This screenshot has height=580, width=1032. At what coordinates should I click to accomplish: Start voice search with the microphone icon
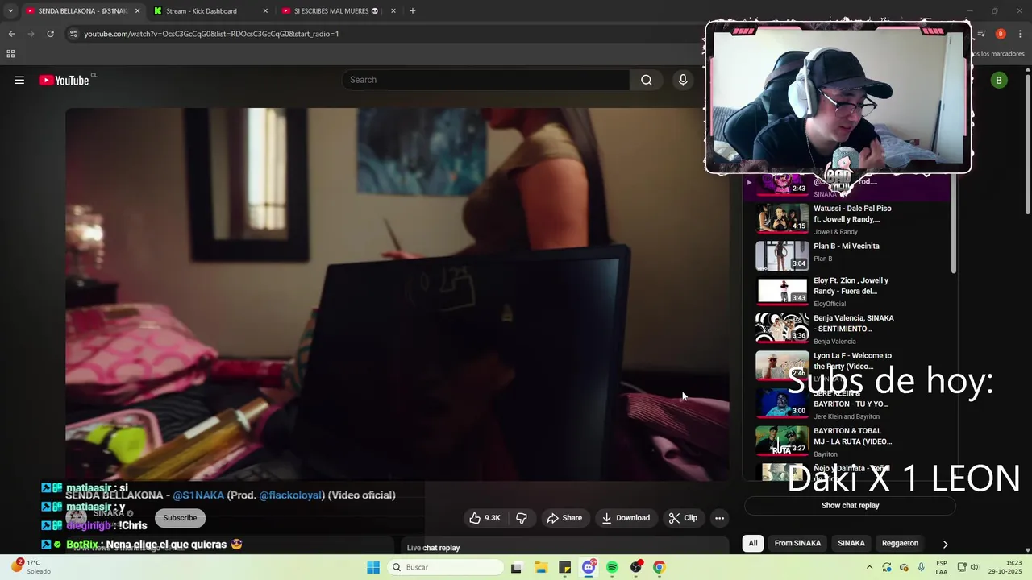683,80
